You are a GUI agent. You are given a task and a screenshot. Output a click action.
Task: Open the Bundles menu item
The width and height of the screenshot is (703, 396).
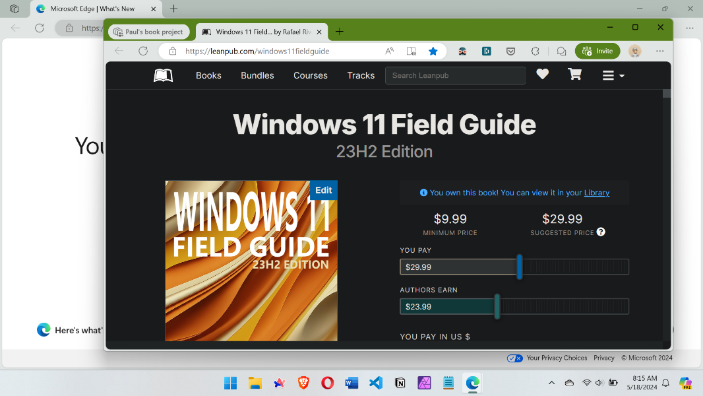pos(257,75)
